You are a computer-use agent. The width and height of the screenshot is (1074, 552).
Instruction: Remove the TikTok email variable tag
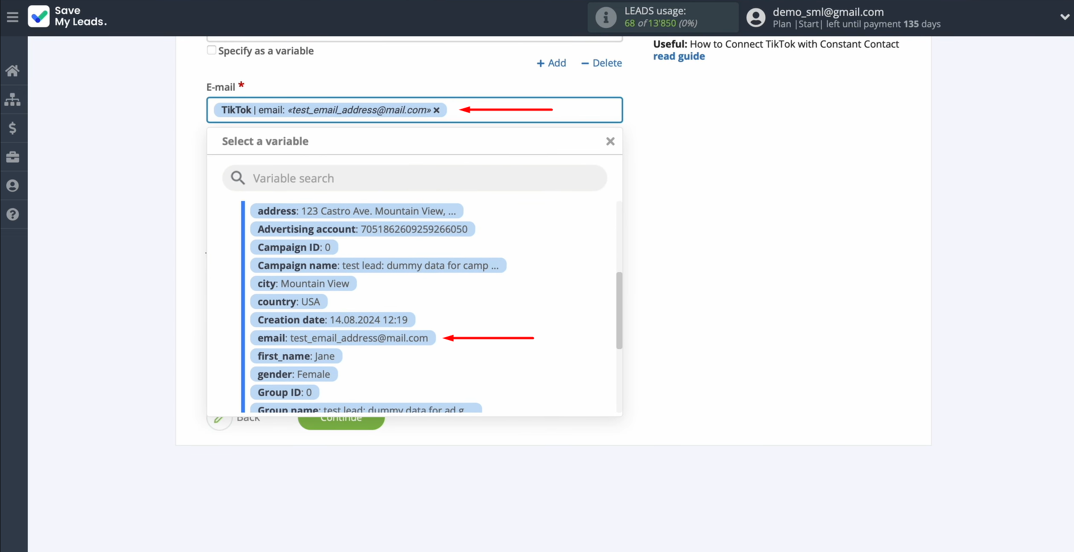(436, 110)
